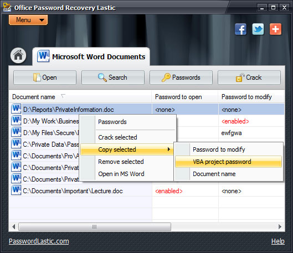Choose VBA project password in submenu
293x253 pixels.
pos(228,162)
